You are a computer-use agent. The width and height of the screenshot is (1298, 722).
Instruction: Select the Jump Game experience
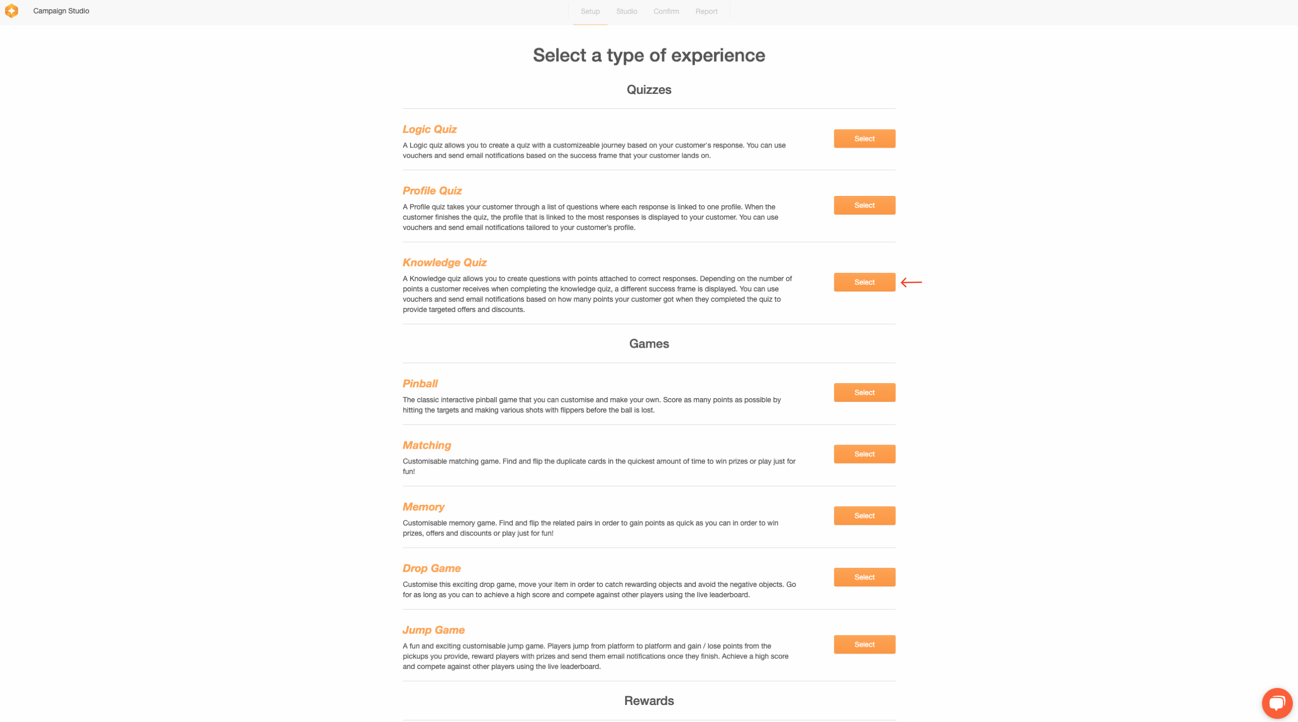(x=864, y=644)
